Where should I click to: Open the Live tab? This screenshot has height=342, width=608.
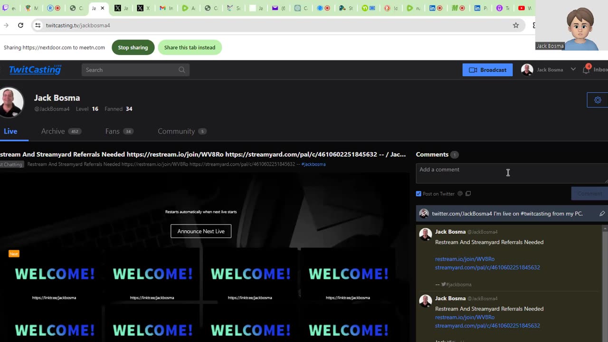pyautogui.click(x=10, y=132)
